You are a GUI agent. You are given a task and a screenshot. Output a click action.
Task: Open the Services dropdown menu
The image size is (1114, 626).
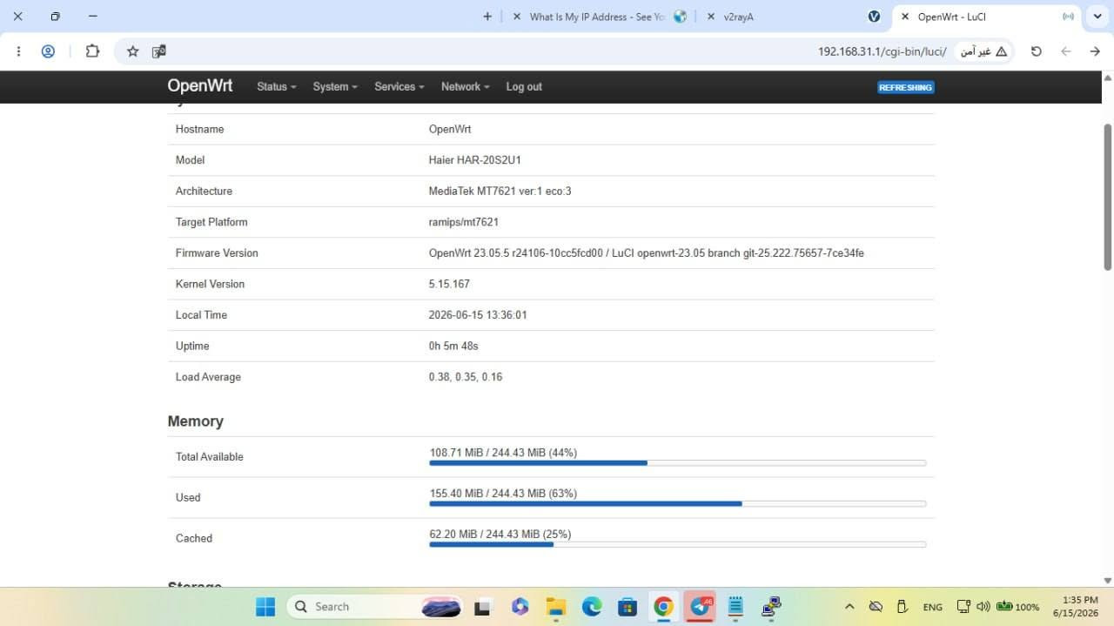(399, 87)
